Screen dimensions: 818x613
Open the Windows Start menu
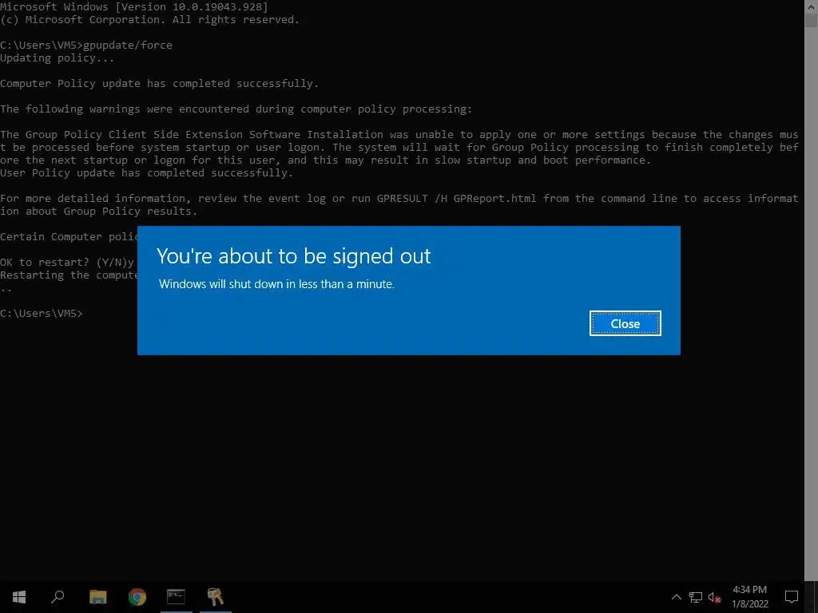(19, 597)
